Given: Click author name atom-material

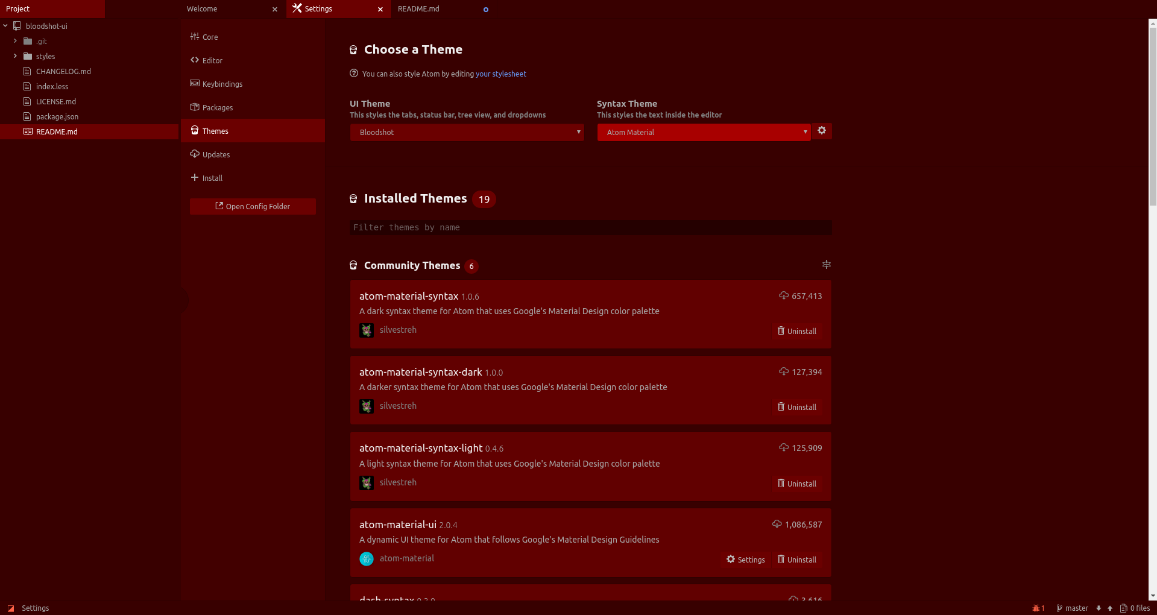Looking at the screenshot, I should click(x=407, y=558).
